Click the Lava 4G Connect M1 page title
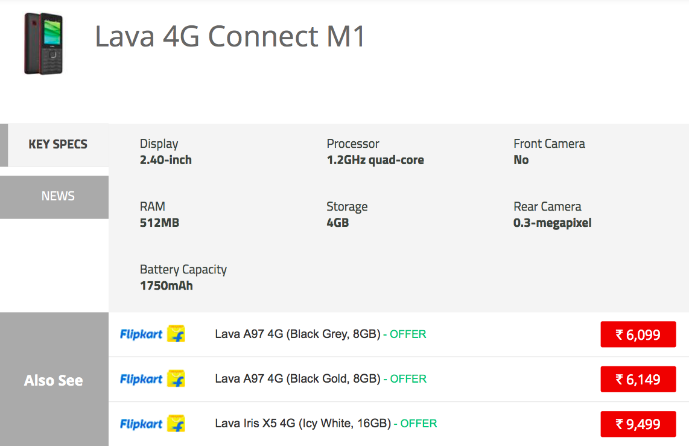This screenshot has width=689, height=446. pyautogui.click(x=230, y=37)
